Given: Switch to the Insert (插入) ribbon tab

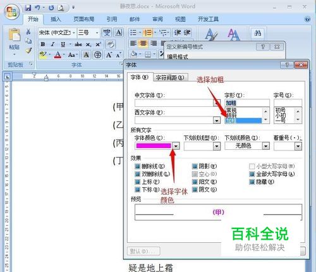Looking at the screenshot, I should coord(56,20).
